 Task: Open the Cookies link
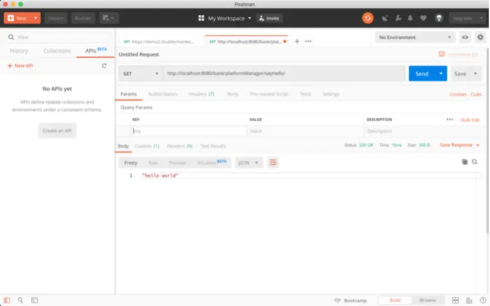(458, 94)
